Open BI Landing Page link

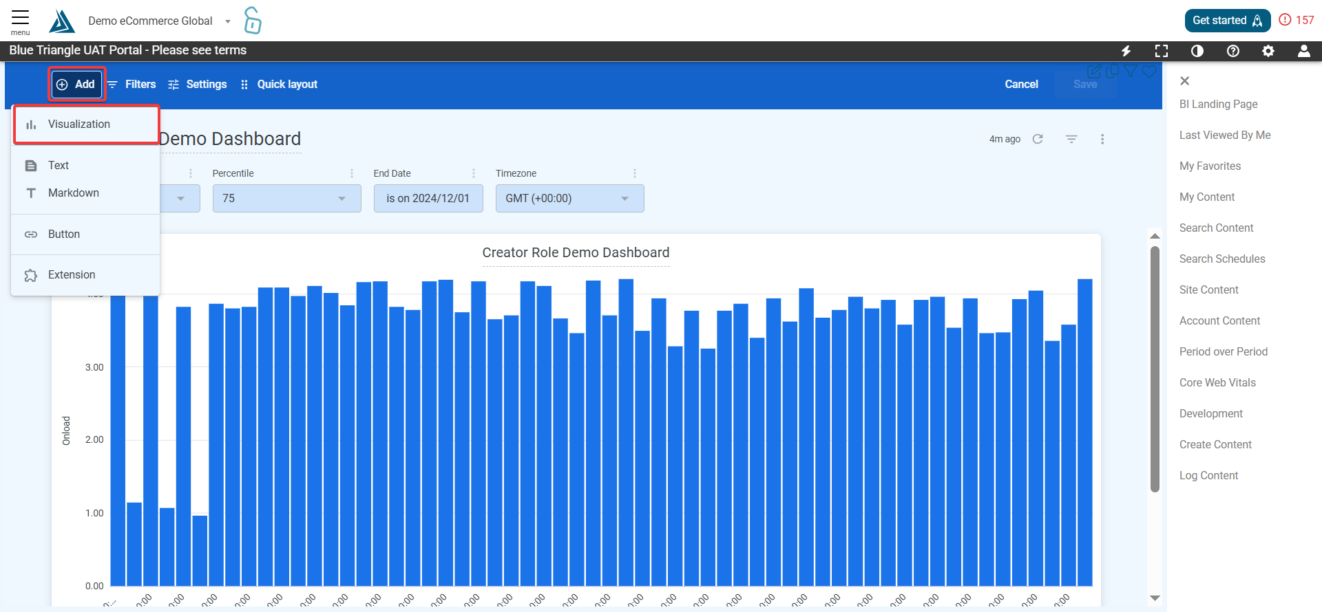(1218, 105)
